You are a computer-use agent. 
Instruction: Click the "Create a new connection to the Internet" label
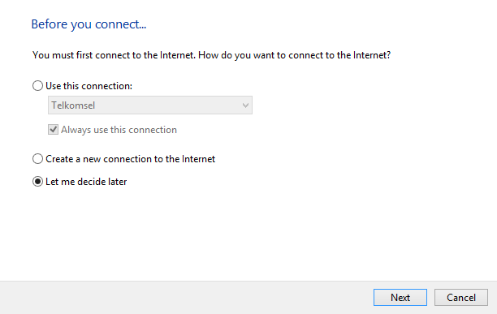point(130,158)
